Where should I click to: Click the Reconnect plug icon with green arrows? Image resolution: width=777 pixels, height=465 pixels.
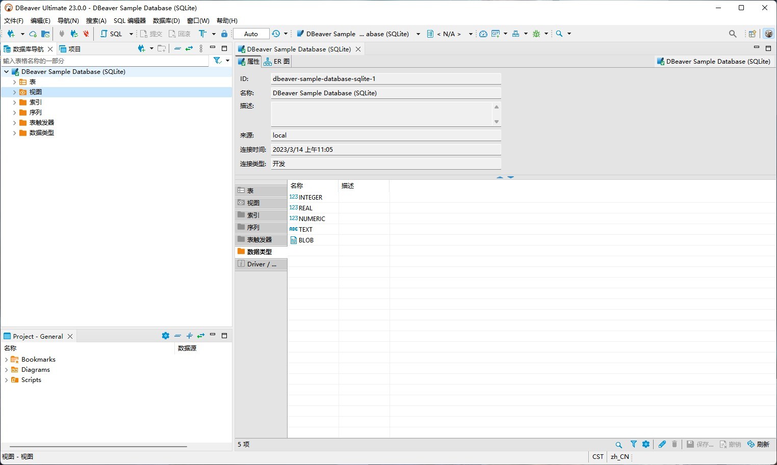coord(74,34)
